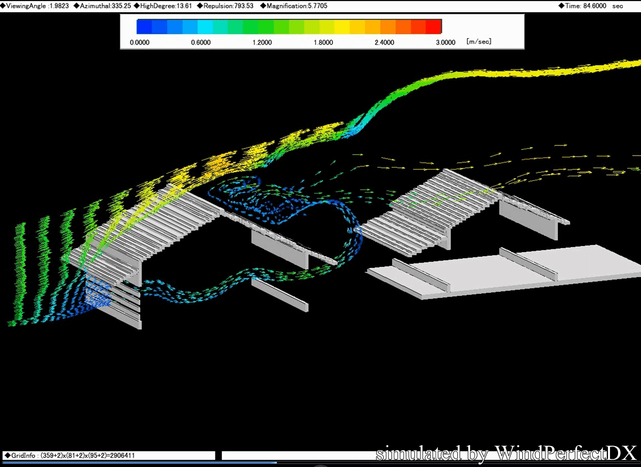Click the HighDegree 13.61 readout
Screen dimensions: 641x467
coord(163,6)
